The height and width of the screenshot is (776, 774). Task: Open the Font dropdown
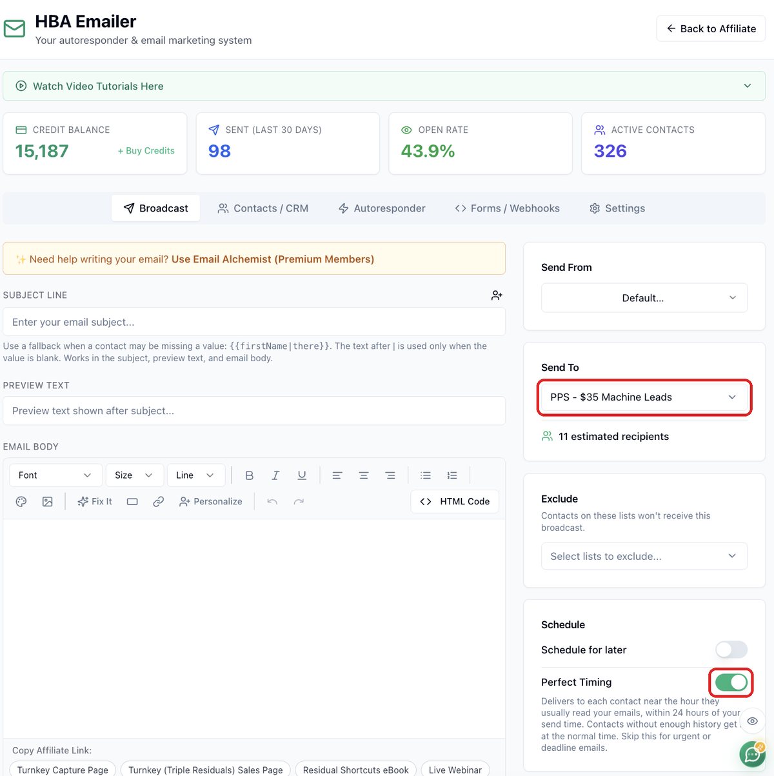pos(55,475)
